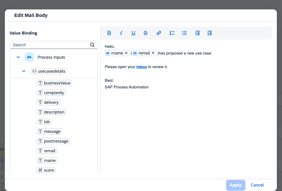Image resolution: width=282 pixels, height=191 pixels.
Task: Focus the Value Binding search field
Action: (x=50, y=45)
